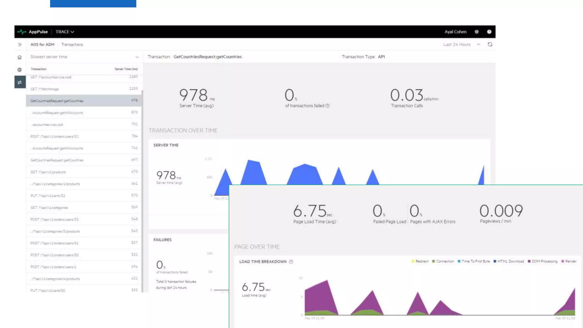Open Ayal Cohen user menu
This screenshot has width=583, height=328.
tap(455, 32)
